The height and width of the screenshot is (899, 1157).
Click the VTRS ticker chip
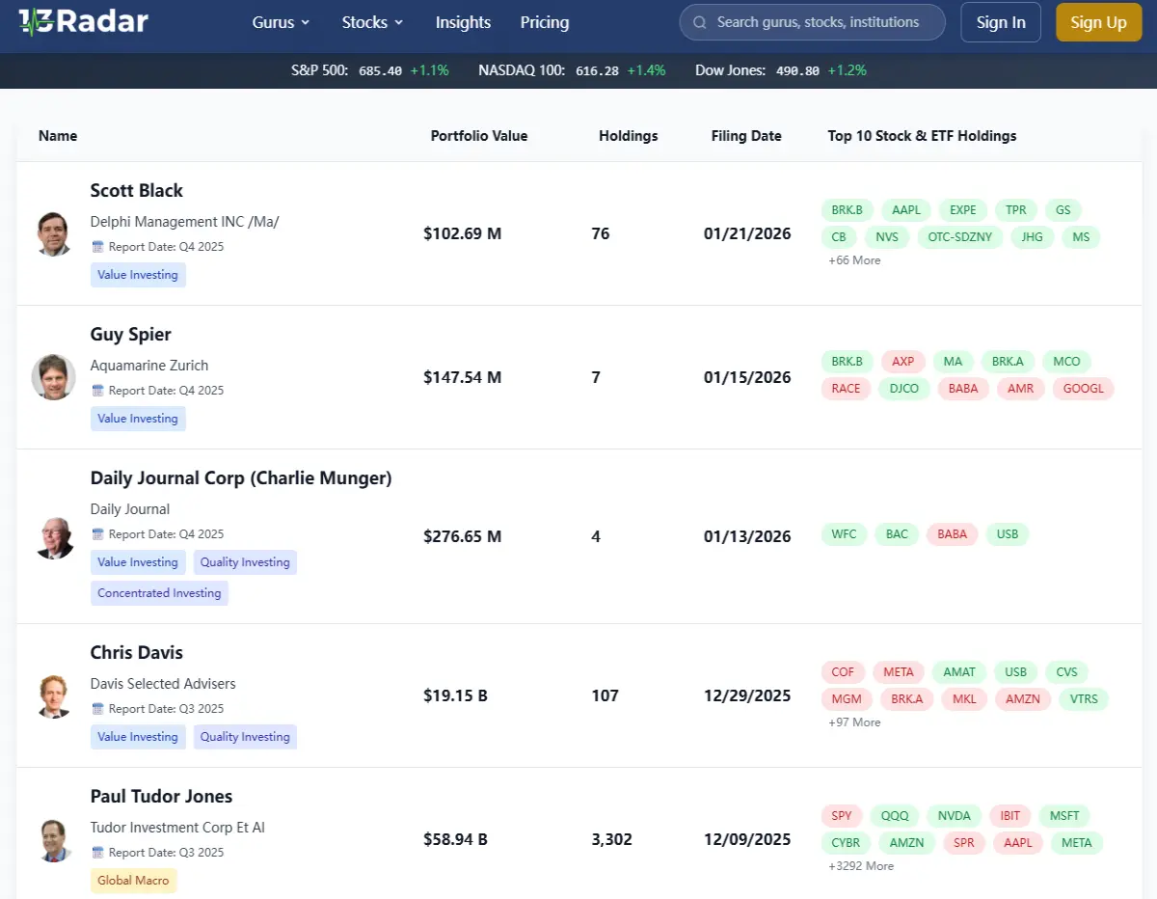pos(1084,699)
